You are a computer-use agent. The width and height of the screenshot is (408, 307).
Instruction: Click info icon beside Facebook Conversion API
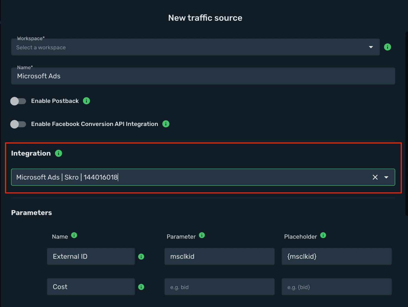point(166,124)
